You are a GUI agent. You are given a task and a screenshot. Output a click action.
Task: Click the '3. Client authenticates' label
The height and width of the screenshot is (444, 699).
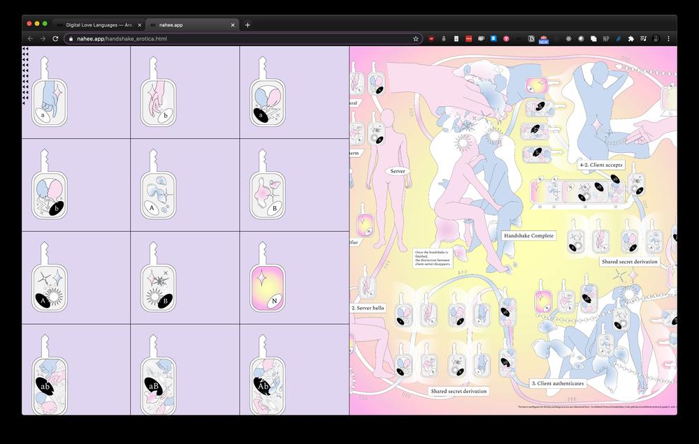tap(557, 383)
